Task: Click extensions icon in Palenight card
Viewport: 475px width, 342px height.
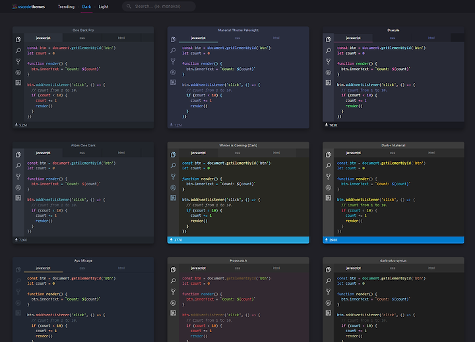Action: [173, 82]
